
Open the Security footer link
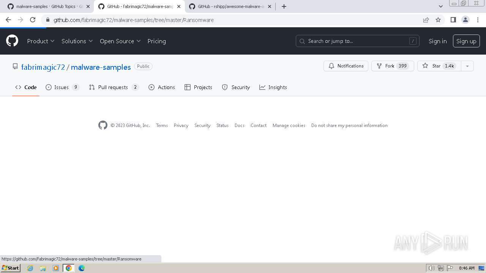(202, 126)
